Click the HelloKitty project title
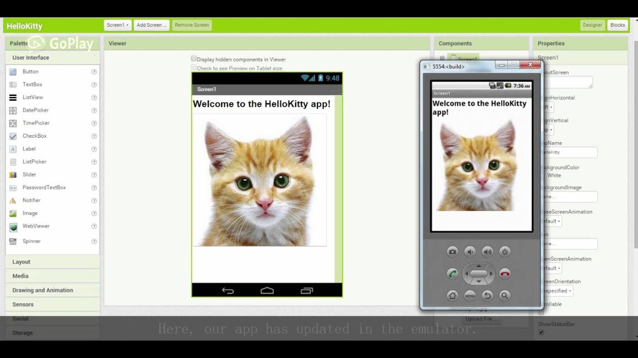Viewport: 638px width, 358px height. click(24, 26)
